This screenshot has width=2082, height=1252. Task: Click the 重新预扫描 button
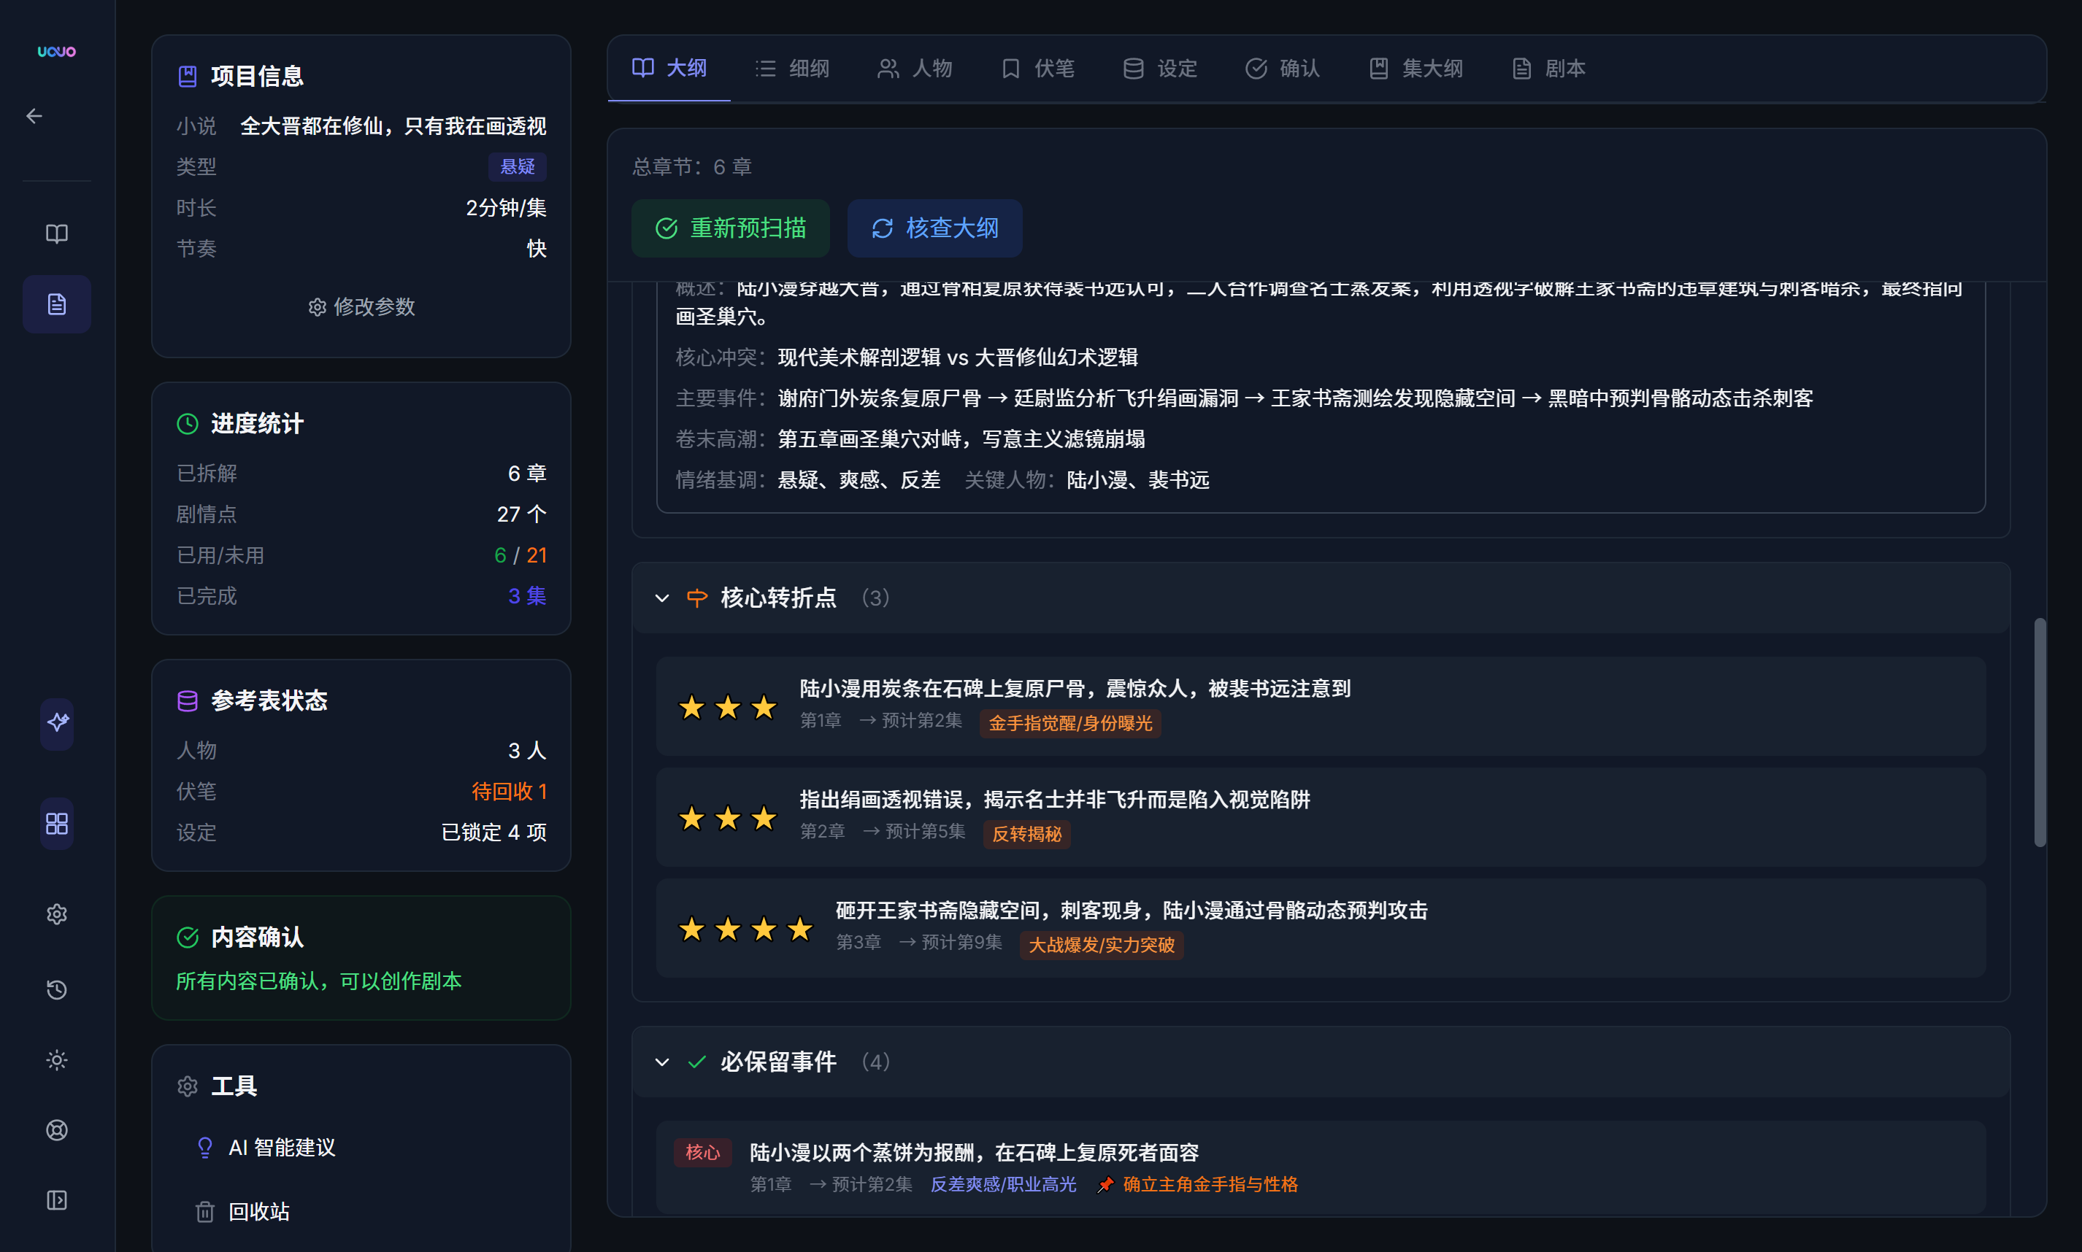pos(730,228)
